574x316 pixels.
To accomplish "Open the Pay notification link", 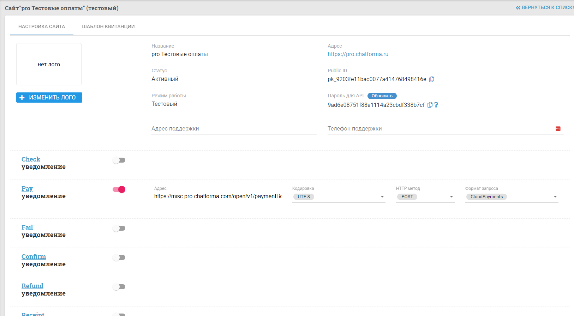I will tap(27, 189).
